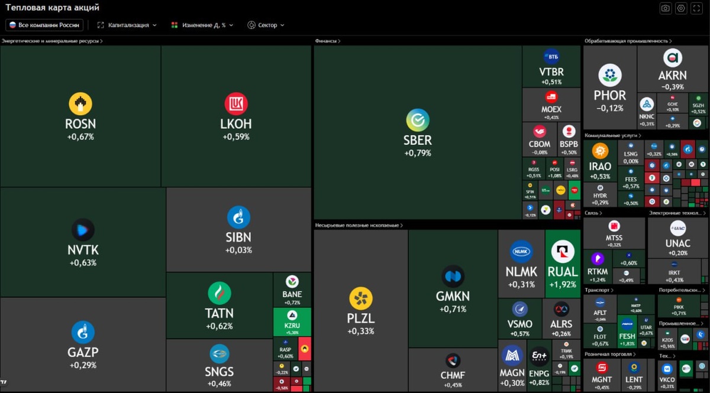Click the MGNT company logo
Viewport: 710px width, 393px height.
coord(601,368)
